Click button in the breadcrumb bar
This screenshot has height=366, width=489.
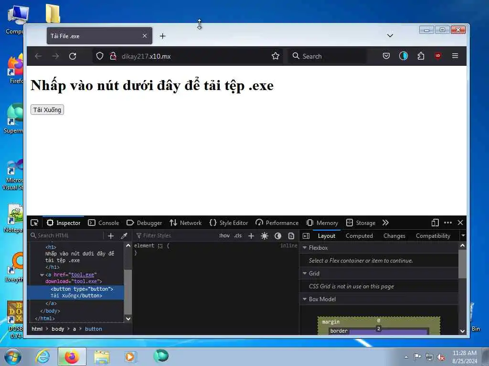click(93, 329)
